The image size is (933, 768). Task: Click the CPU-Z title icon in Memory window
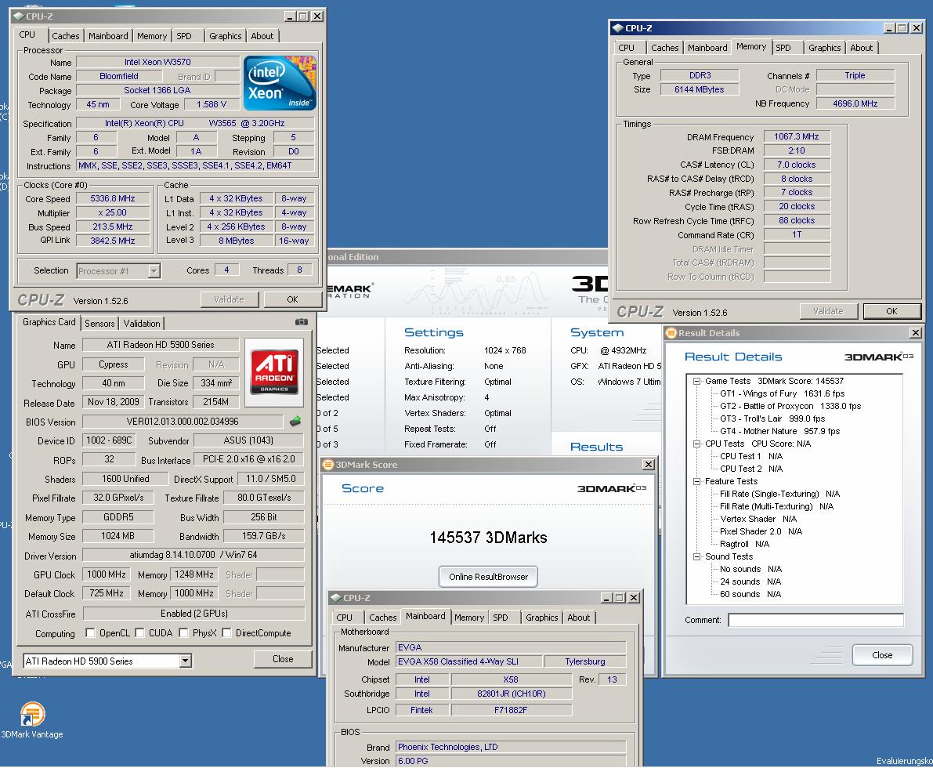pos(617,28)
